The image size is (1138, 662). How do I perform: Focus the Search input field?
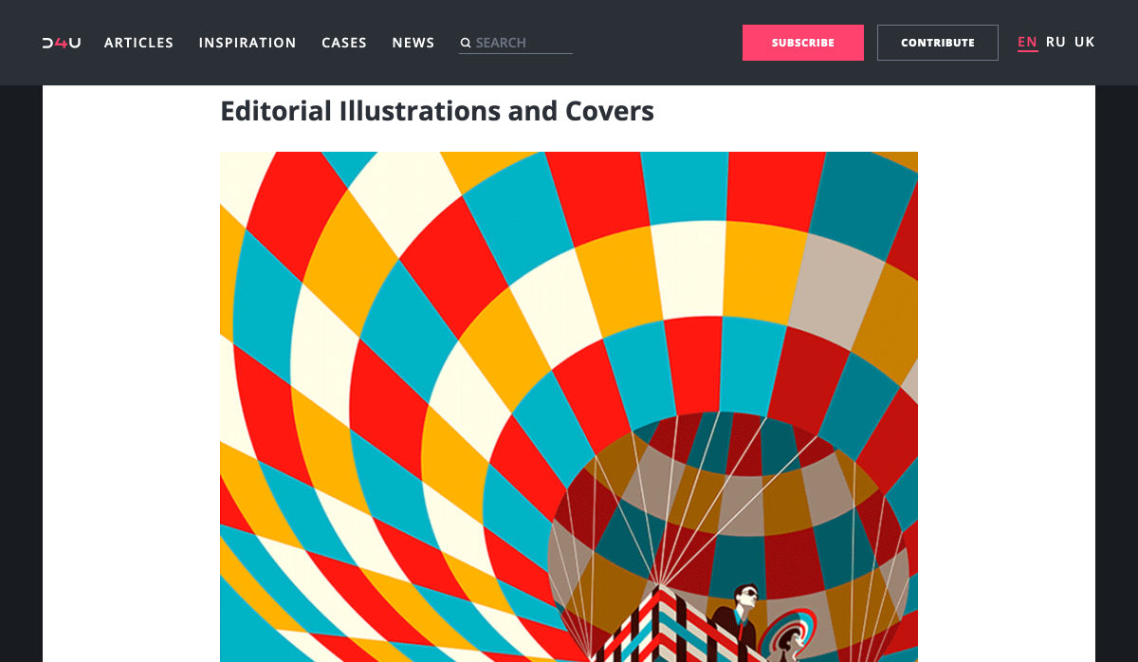pyautogui.click(x=522, y=43)
